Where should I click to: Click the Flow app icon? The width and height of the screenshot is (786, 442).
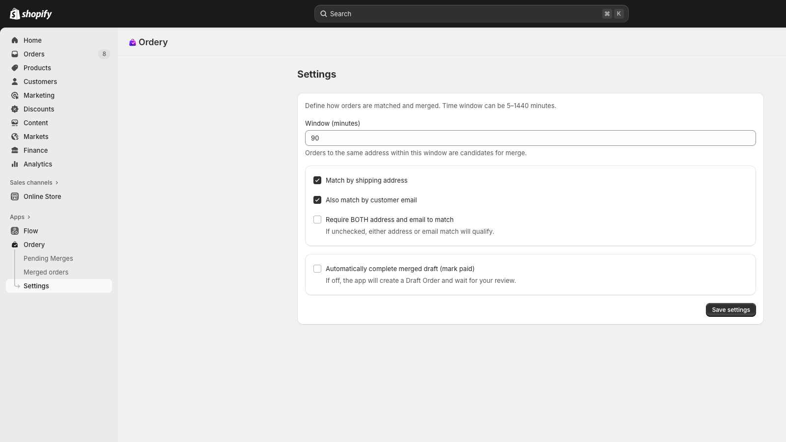pos(15,231)
